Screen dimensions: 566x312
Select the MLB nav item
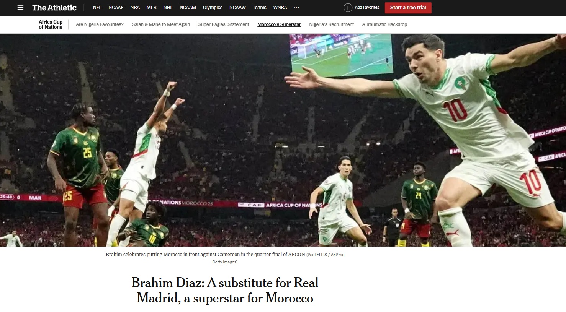152,8
